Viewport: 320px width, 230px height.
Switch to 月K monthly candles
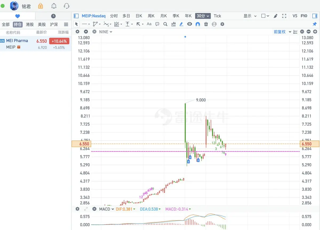point(163,16)
